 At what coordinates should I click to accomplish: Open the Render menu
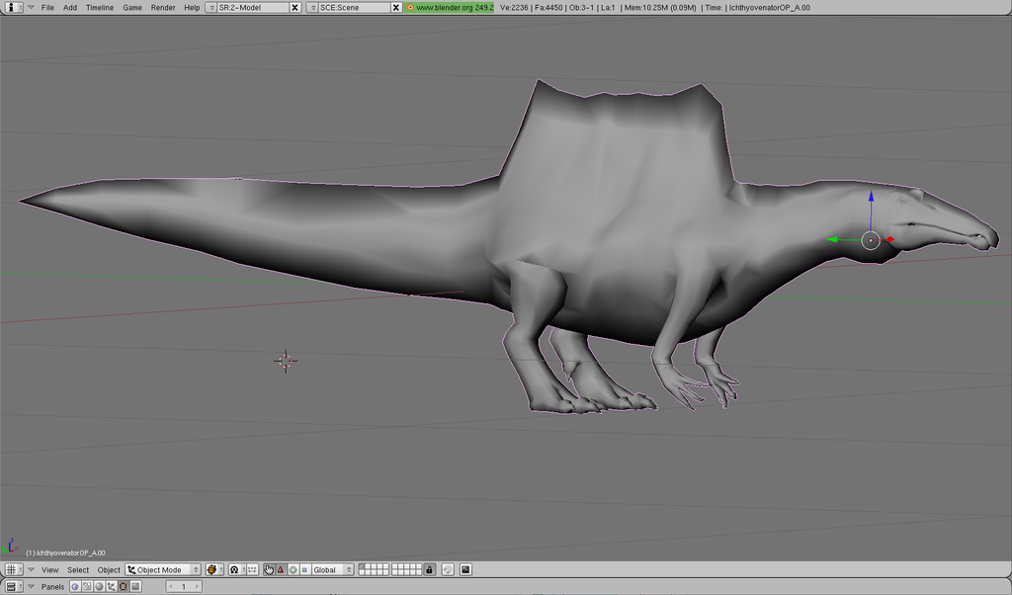[x=163, y=7]
